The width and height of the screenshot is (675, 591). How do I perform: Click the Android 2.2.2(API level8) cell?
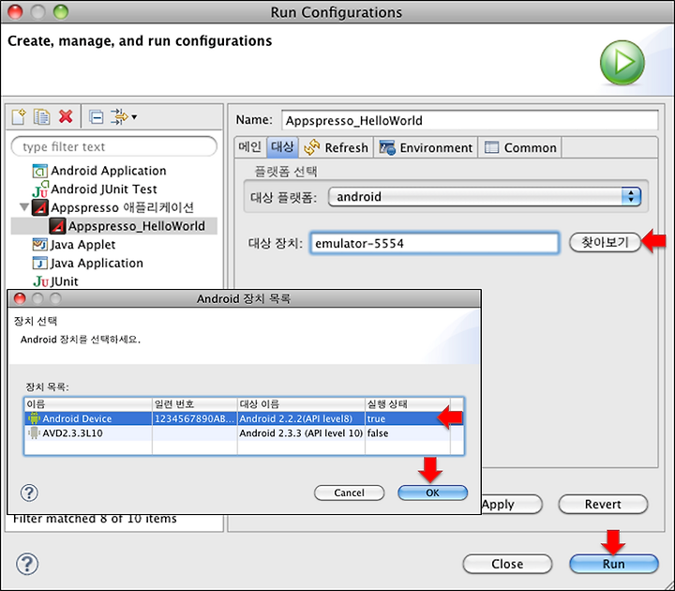tap(301, 418)
